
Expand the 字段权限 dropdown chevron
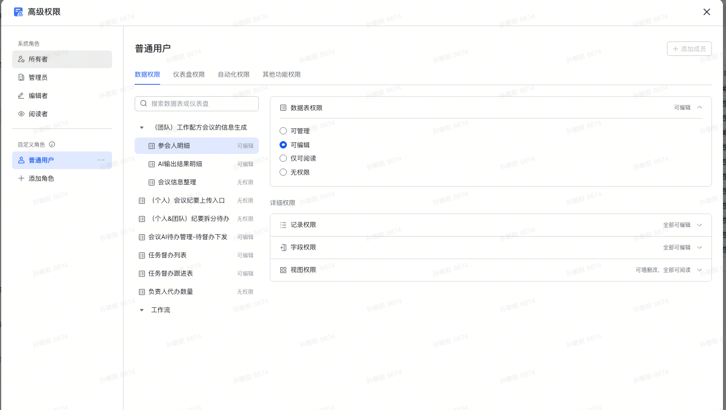pos(699,248)
